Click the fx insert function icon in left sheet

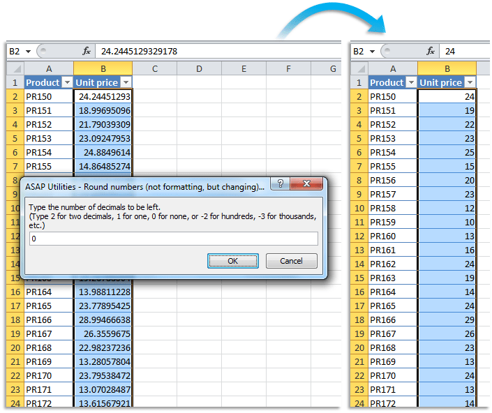click(87, 51)
